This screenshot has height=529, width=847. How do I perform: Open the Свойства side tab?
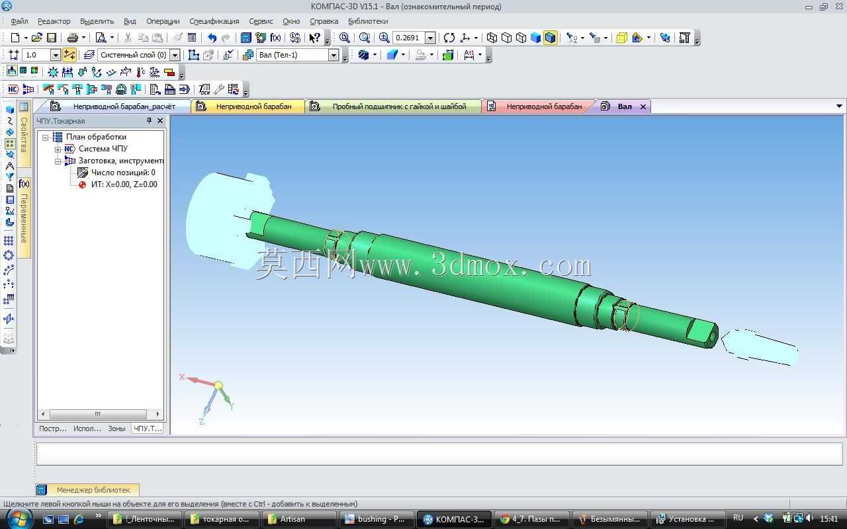24,134
